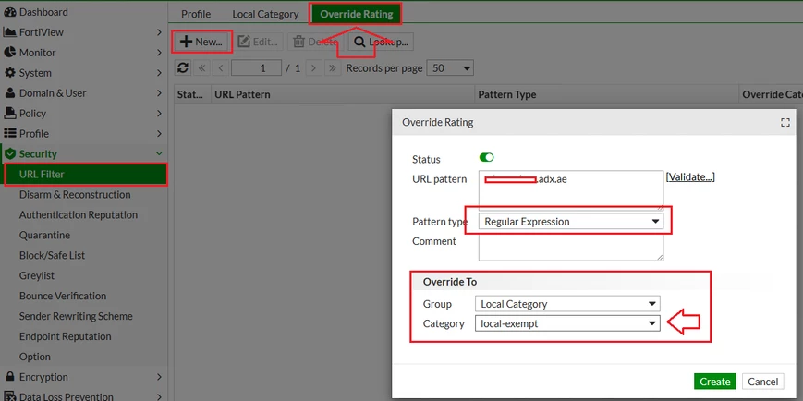Click the page number field
Screen dimensions: 803x401
(256, 68)
